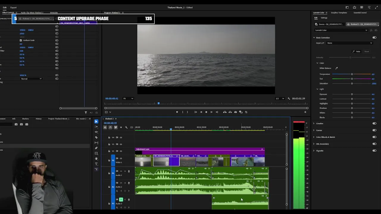Expand the Creative section
This screenshot has width=381, height=214.
(x=314, y=123)
